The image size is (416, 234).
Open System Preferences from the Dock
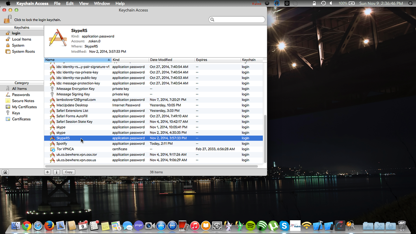coord(217,226)
